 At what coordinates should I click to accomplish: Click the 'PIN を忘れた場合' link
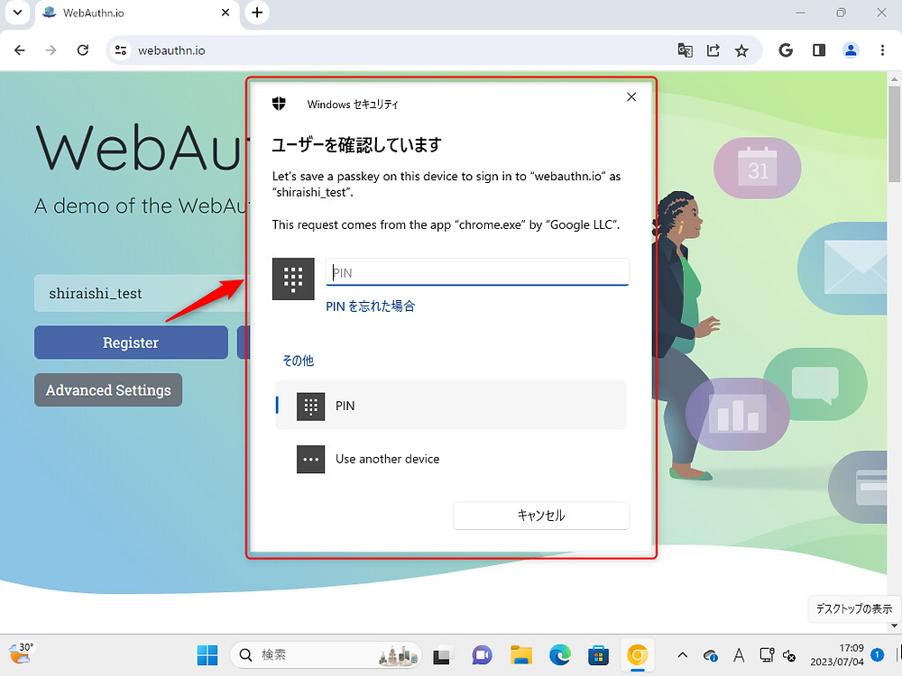coord(370,306)
